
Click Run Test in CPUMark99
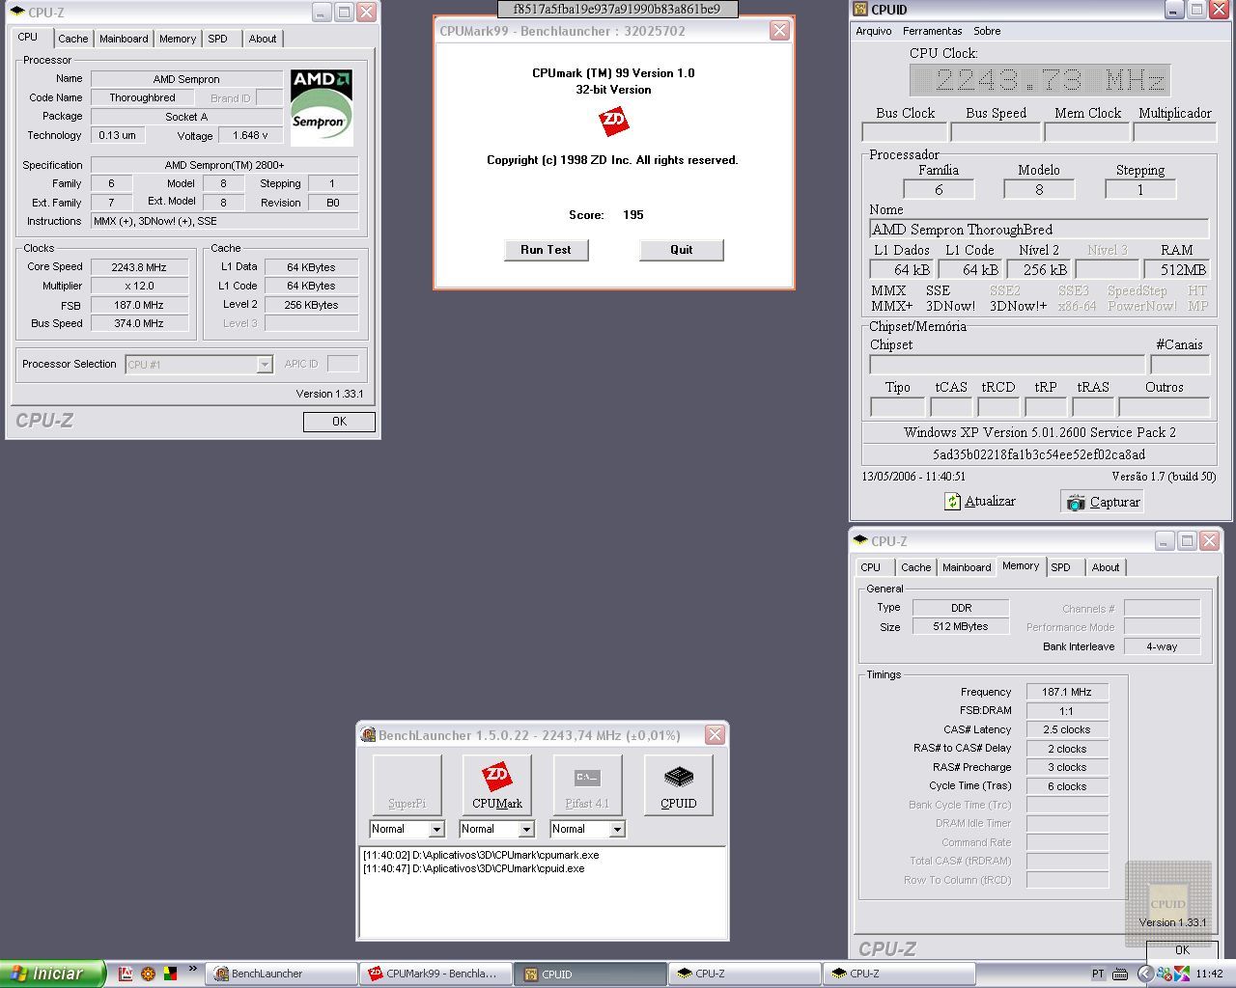pyautogui.click(x=547, y=250)
